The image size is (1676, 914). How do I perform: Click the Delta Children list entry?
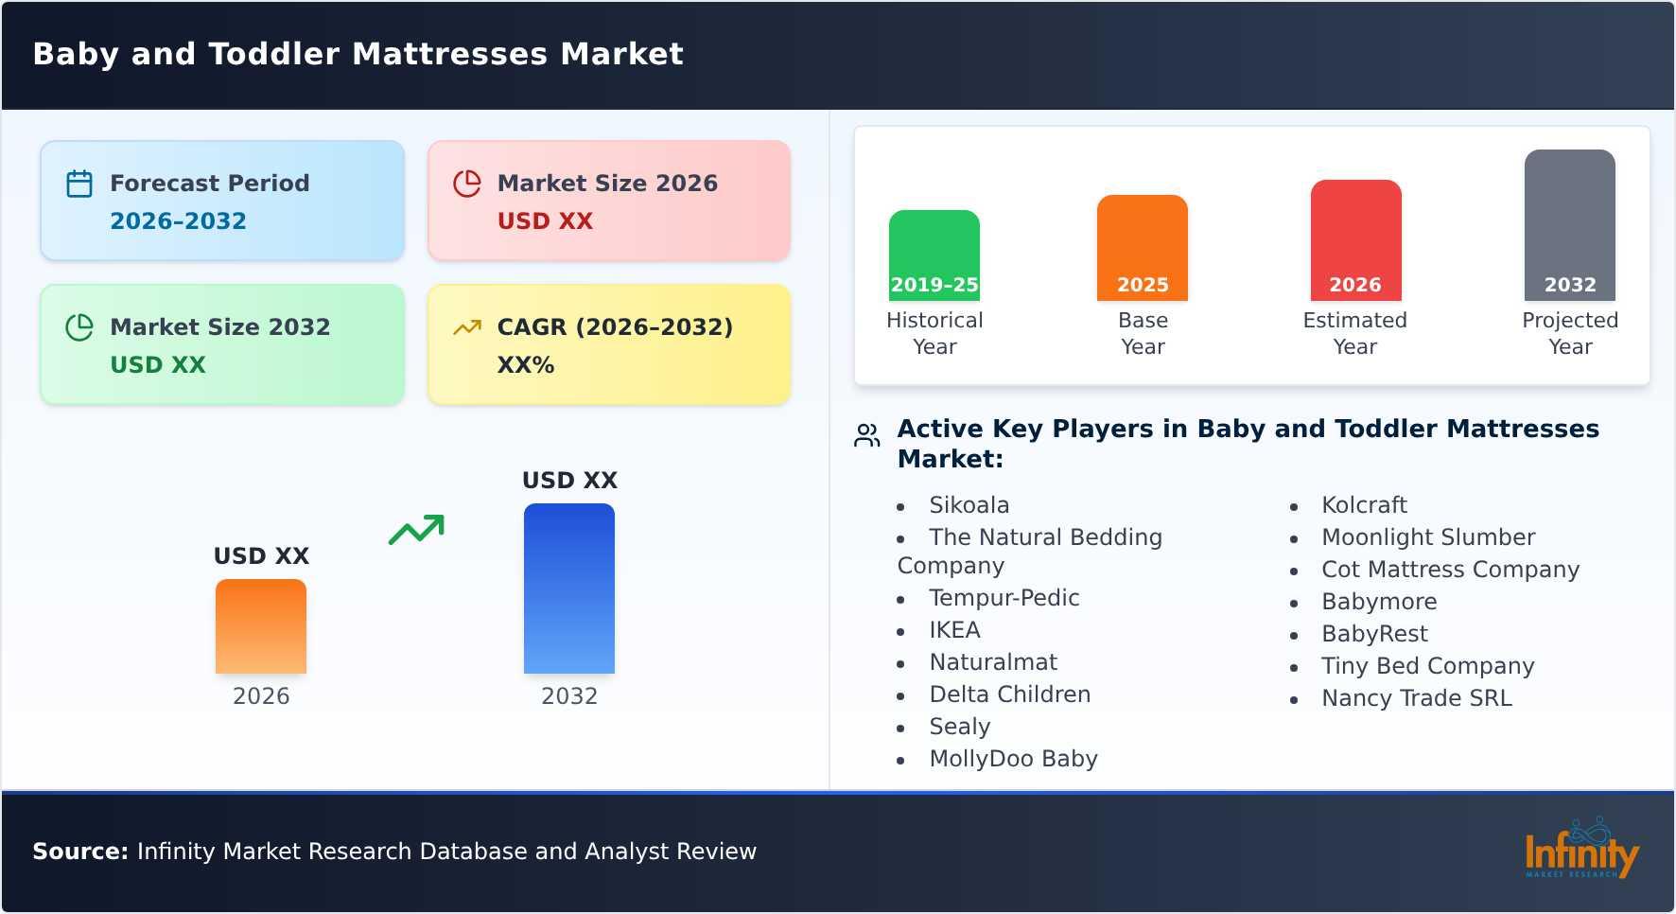tap(1010, 694)
